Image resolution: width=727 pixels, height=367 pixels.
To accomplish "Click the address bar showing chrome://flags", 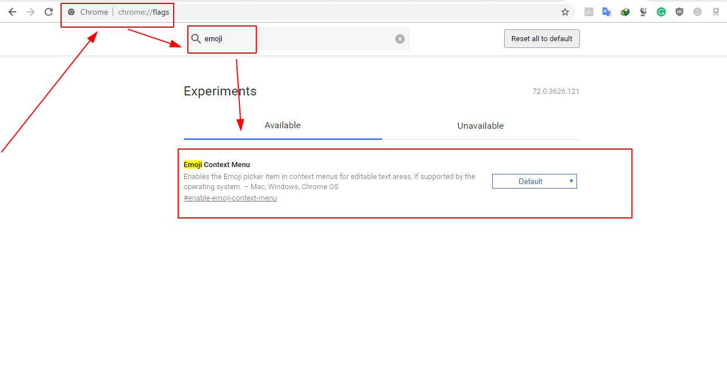I will pyautogui.click(x=317, y=12).
